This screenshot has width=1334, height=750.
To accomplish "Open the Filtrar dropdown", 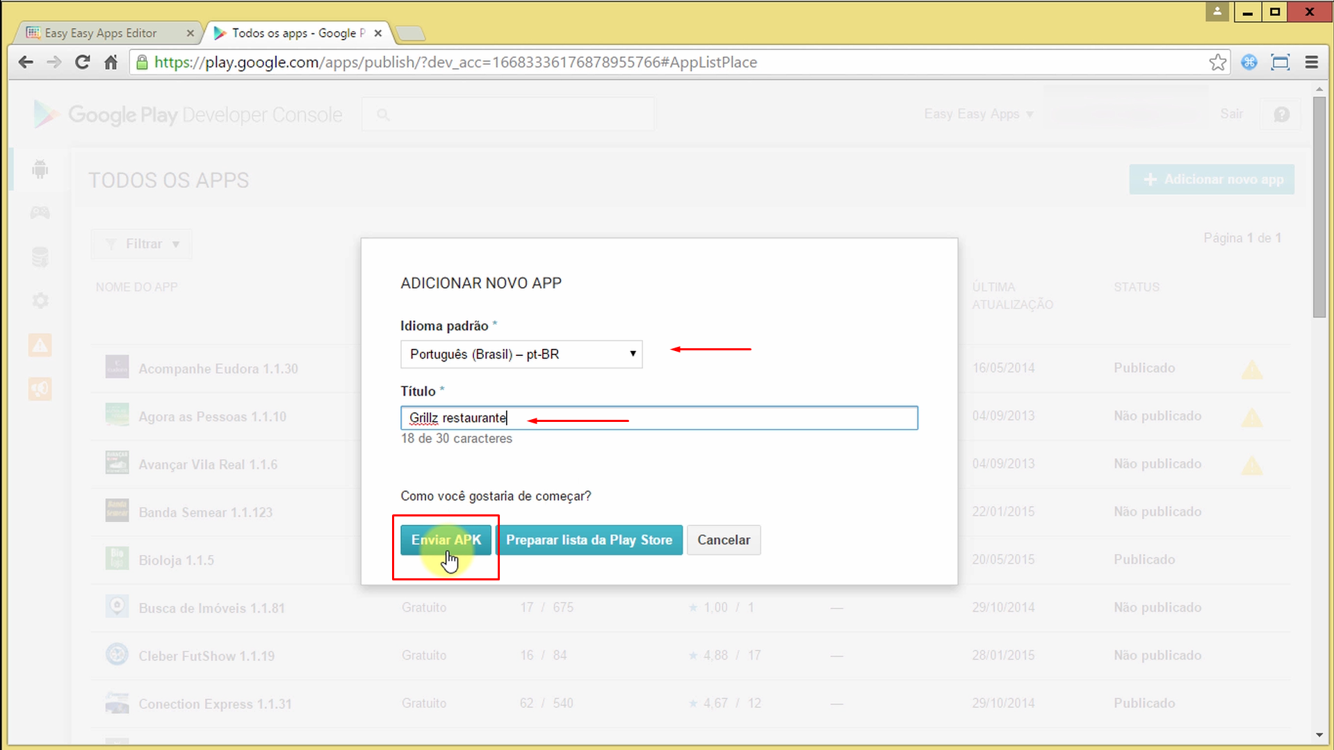I will (142, 244).
